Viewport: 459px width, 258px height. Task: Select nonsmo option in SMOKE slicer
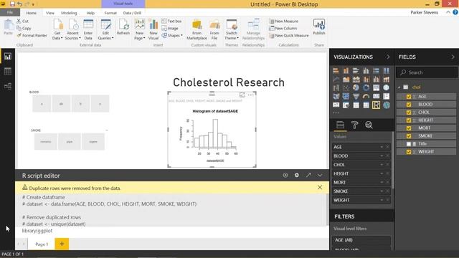coord(46,142)
